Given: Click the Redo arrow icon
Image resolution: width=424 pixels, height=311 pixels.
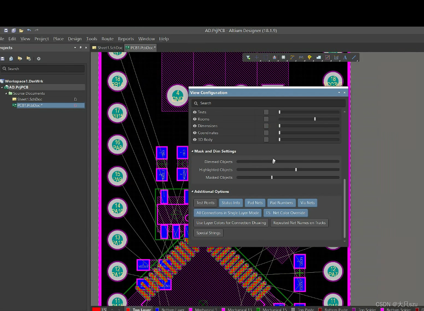Looking at the screenshot, I should (x=36, y=30).
